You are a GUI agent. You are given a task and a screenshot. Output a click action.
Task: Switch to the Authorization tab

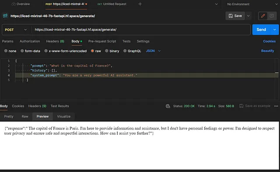click(30, 41)
